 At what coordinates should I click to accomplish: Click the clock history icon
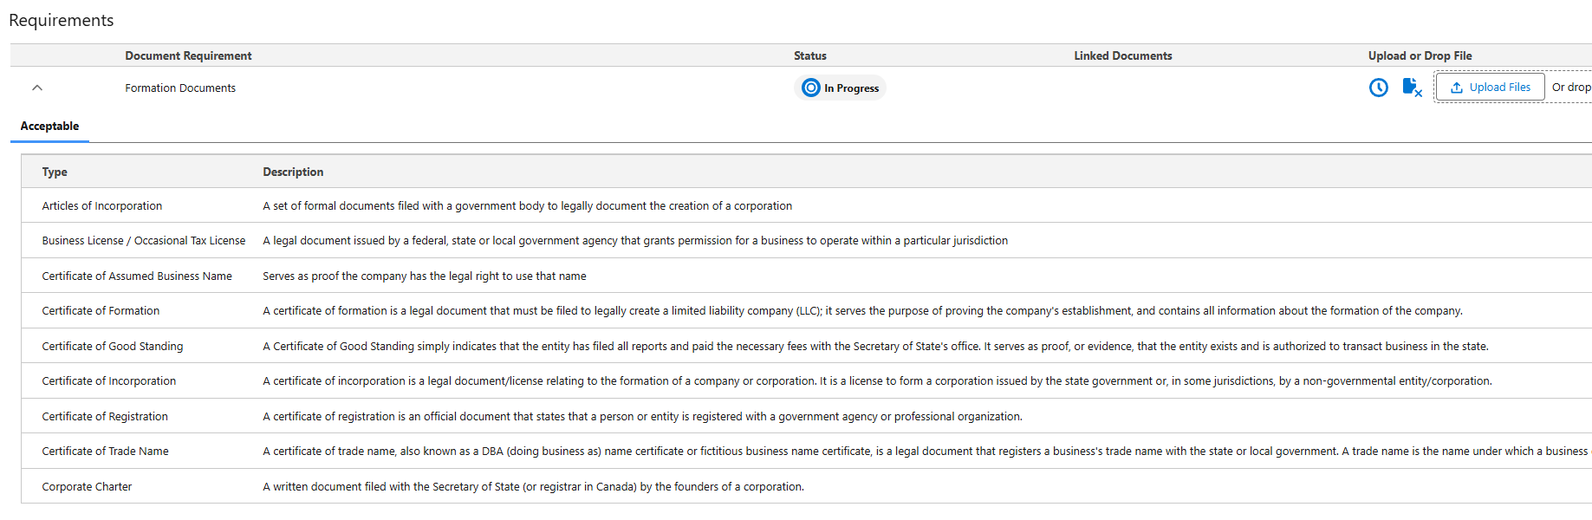coord(1378,88)
